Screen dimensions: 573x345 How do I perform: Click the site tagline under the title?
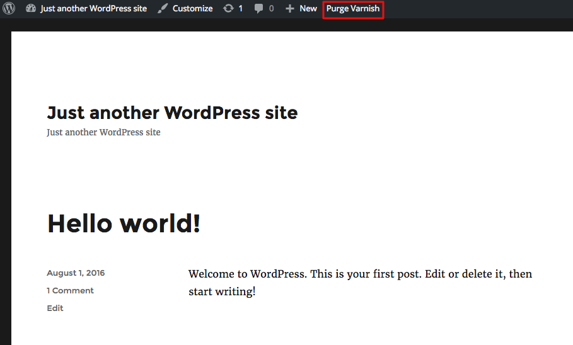coord(103,132)
